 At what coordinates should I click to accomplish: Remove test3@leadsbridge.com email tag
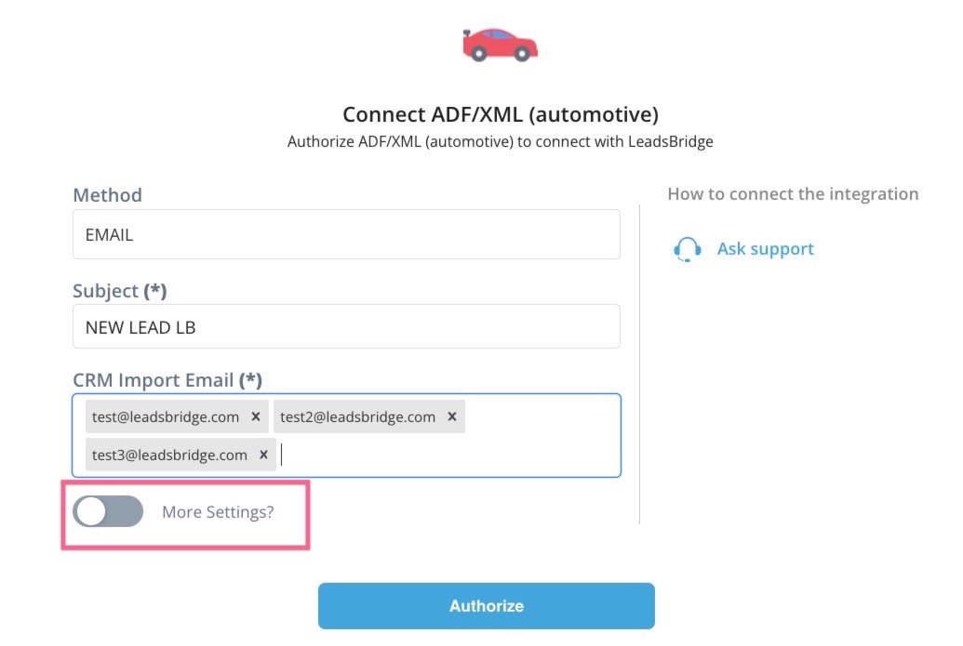(x=263, y=455)
